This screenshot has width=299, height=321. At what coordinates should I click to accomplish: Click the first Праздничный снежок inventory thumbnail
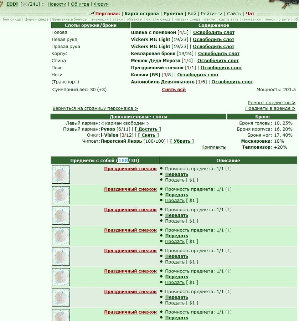tap(61, 175)
